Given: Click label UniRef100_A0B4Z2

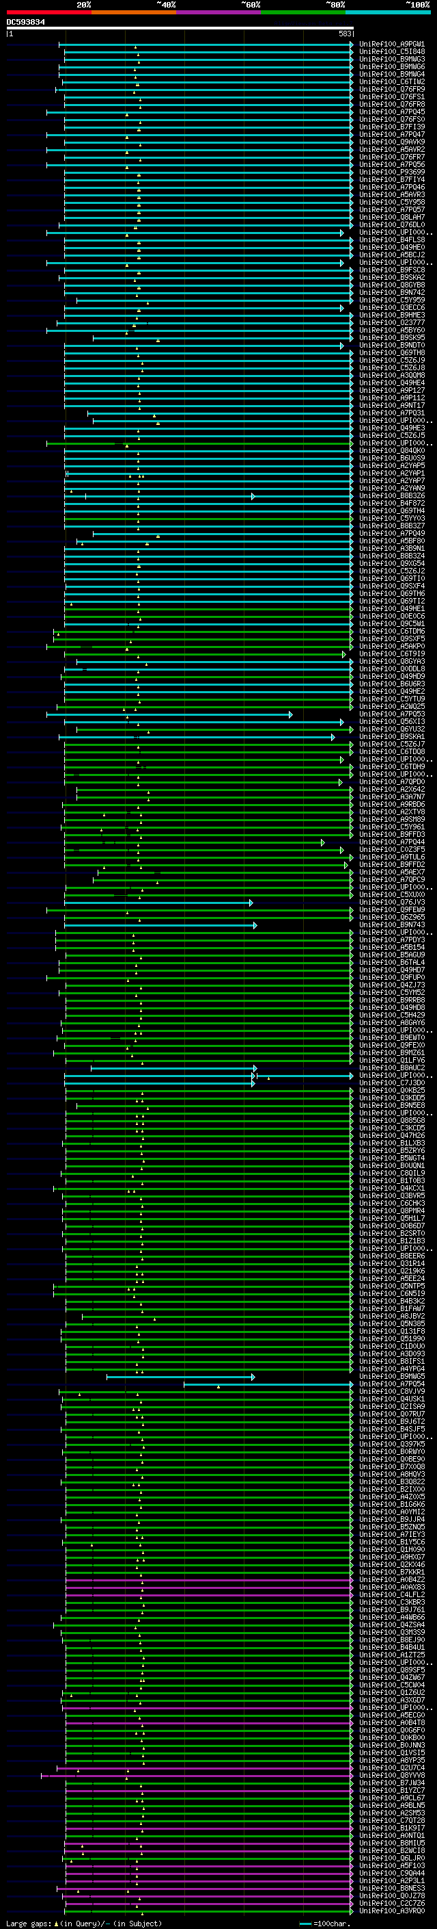Looking at the screenshot, I should pyautogui.click(x=391, y=1580).
